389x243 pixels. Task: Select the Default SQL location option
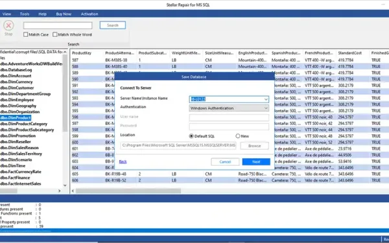coord(191,136)
